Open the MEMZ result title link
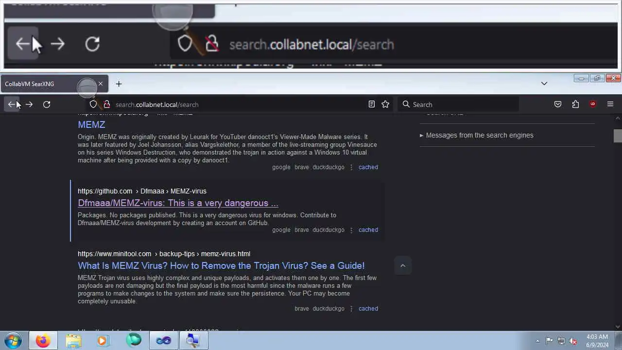 (x=91, y=125)
